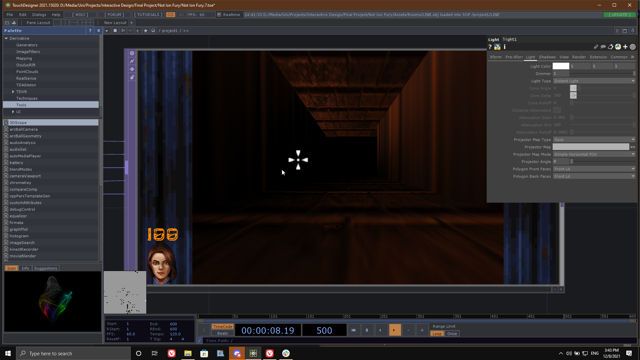Click the UPDATE button
The image size is (640, 360).
[620, 15]
